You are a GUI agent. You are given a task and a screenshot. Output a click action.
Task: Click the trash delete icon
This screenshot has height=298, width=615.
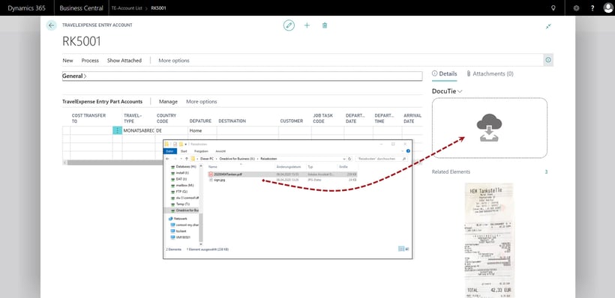click(x=325, y=25)
